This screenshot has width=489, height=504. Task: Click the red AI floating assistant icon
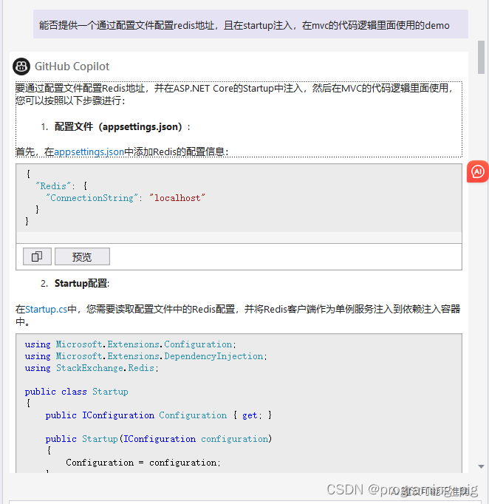coord(478,171)
